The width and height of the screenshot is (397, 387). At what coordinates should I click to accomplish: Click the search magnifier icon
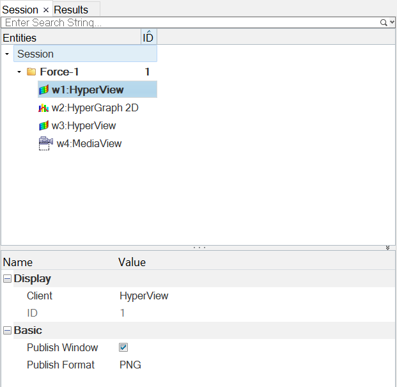click(x=384, y=22)
